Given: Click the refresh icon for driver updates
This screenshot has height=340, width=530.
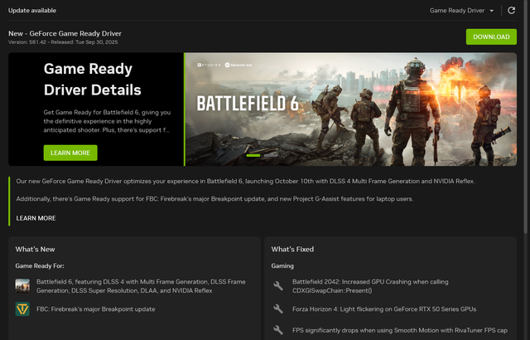Looking at the screenshot, I should (x=512, y=11).
